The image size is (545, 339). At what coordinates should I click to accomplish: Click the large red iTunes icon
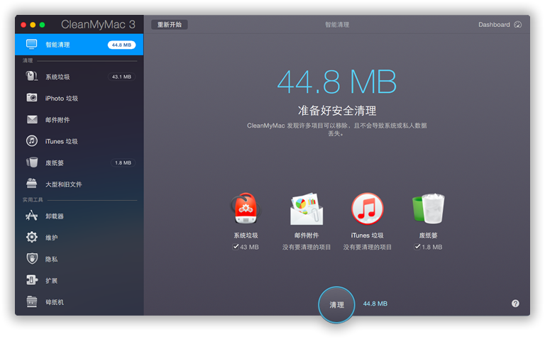point(368,209)
